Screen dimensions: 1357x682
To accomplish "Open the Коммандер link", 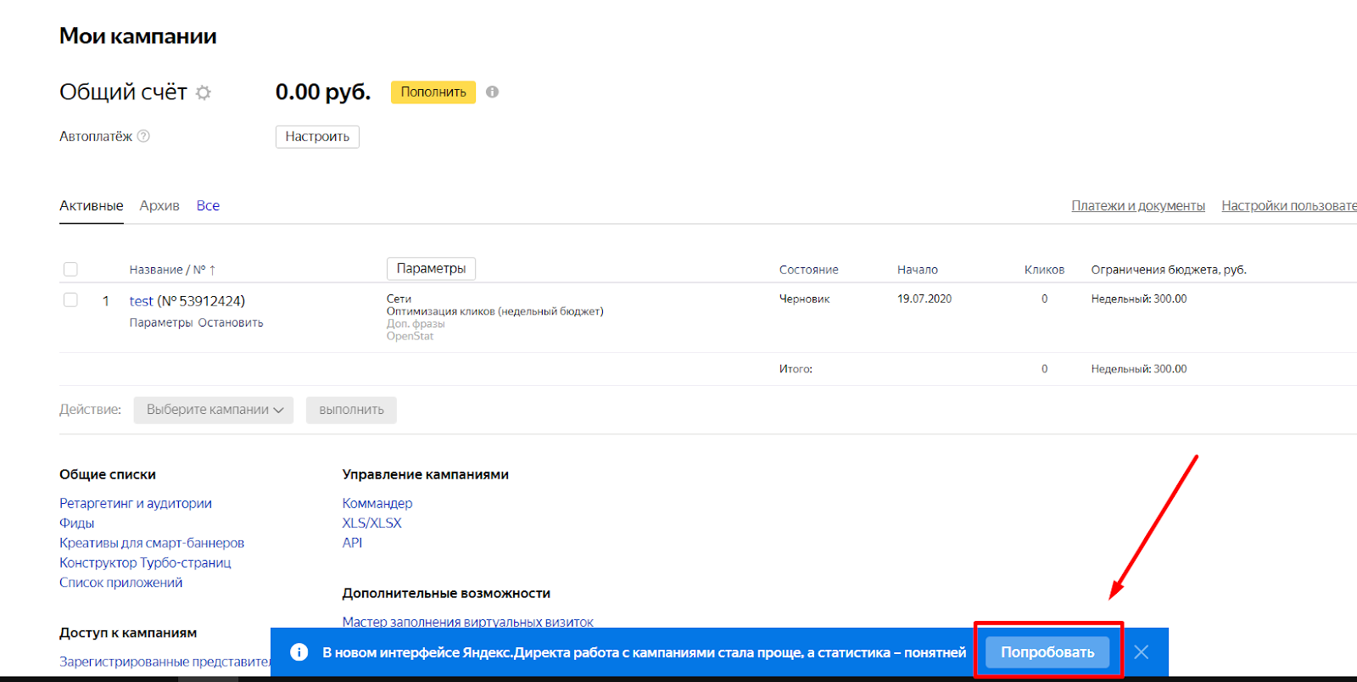I will (377, 503).
